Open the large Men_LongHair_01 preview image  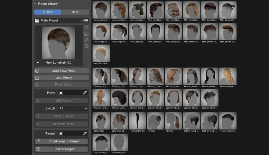(x=59, y=43)
